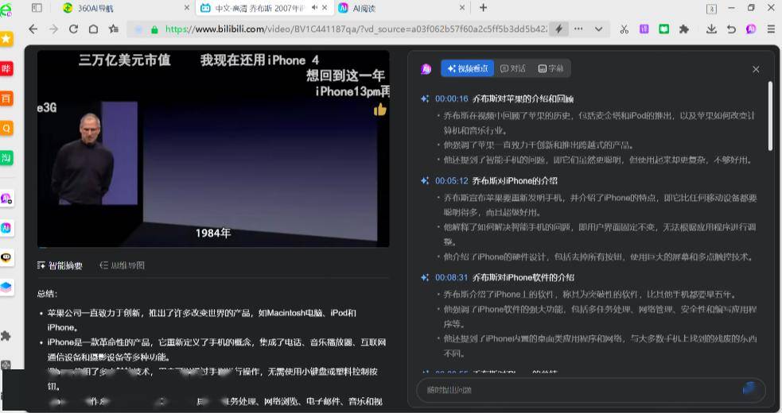Click the tab-count icon near window controls
782x413 pixels.
click(x=712, y=9)
